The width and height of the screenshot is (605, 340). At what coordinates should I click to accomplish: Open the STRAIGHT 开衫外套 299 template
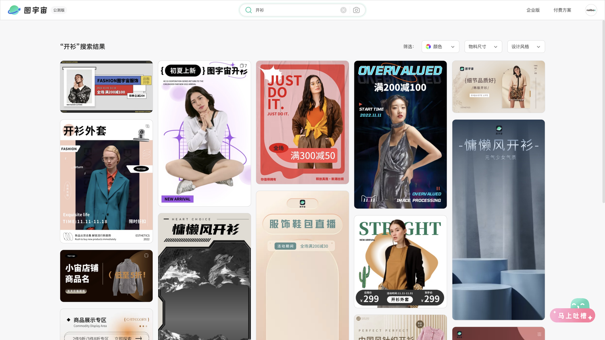click(401, 262)
